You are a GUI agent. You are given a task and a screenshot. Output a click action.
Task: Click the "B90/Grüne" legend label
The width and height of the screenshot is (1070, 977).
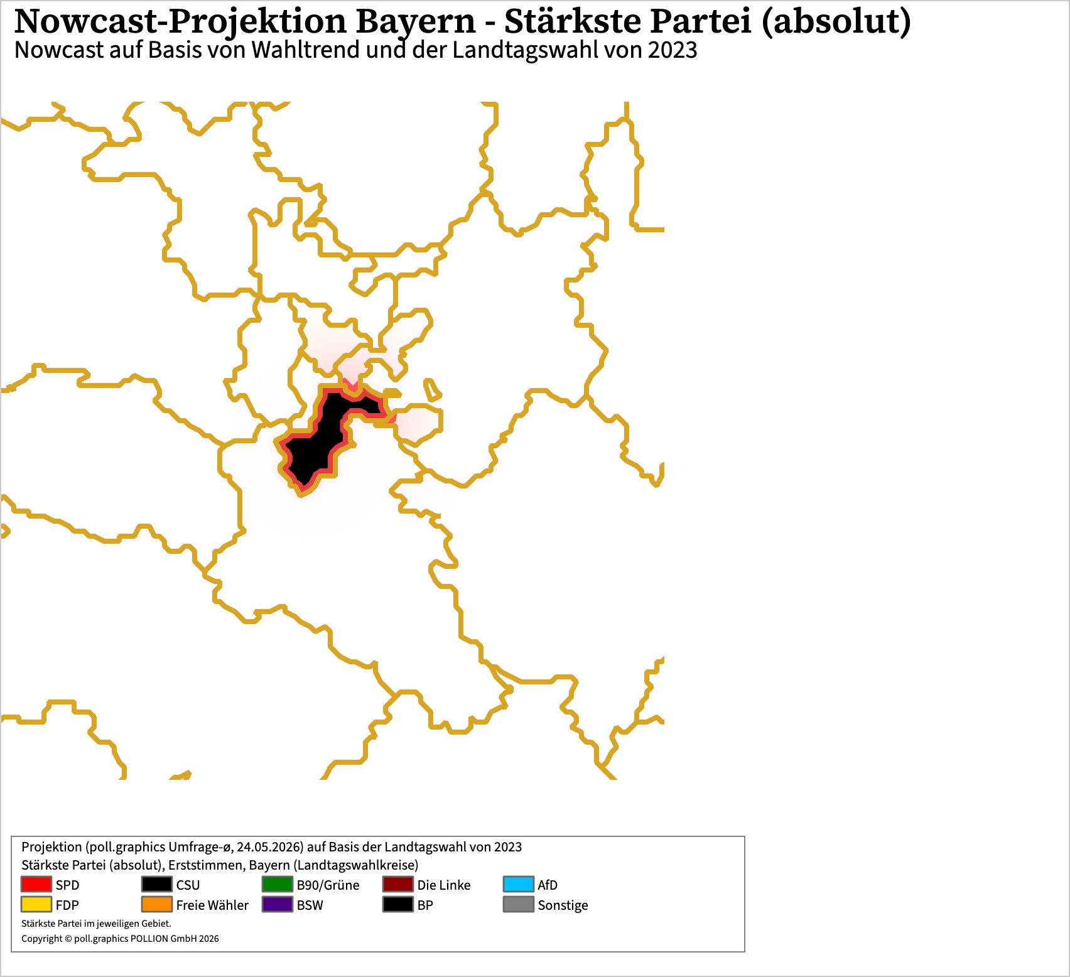(x=328, y=885)
